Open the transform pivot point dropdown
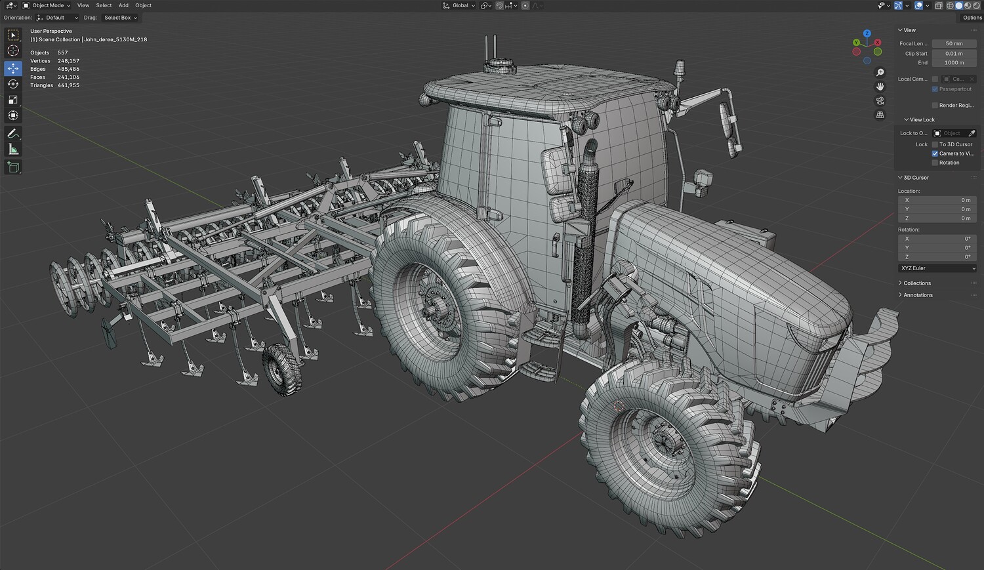Screen dimensions: 984x570 [486, 5]
